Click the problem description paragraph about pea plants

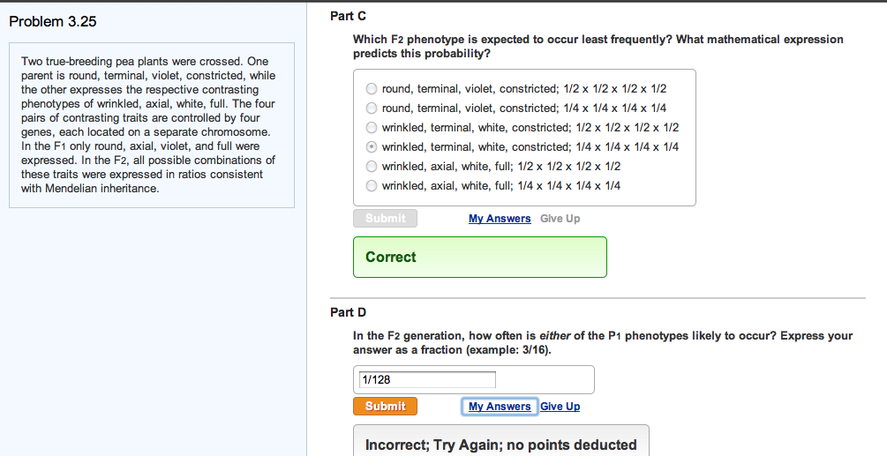[149, 125]
